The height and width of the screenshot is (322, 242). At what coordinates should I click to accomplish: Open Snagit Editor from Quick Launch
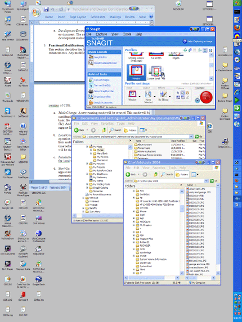coord(100,57)
